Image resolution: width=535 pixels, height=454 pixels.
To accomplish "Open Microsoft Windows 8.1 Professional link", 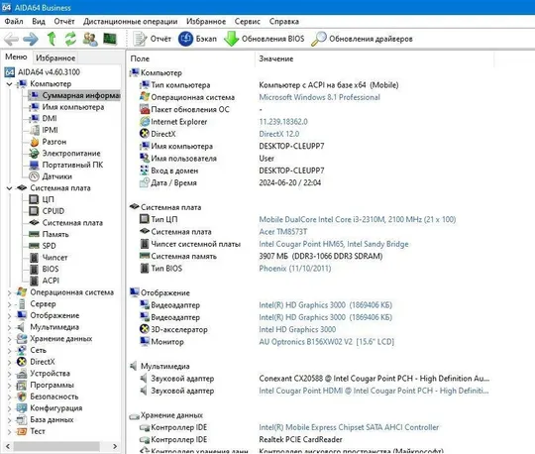I will 319,97.
